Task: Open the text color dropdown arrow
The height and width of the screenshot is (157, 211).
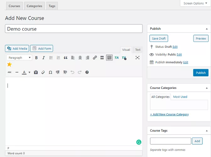Action: pos(30,72)
